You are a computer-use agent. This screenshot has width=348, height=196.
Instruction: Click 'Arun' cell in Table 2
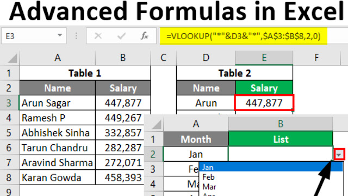[x=206, y=103]
